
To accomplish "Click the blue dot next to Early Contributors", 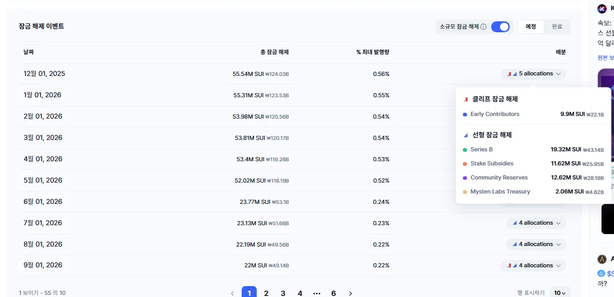I will click(465, 114).
